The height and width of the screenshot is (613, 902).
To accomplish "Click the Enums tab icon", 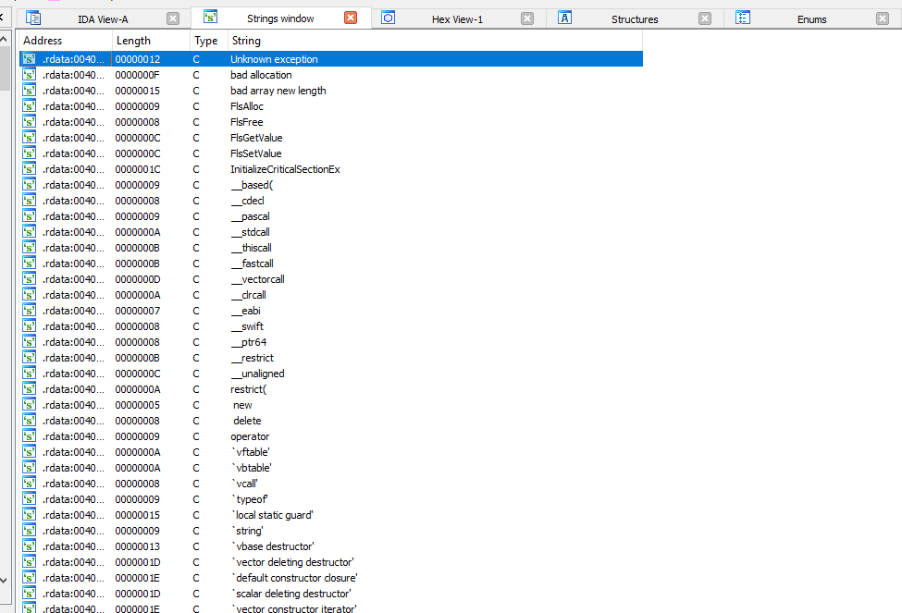I will click(743, 18).
